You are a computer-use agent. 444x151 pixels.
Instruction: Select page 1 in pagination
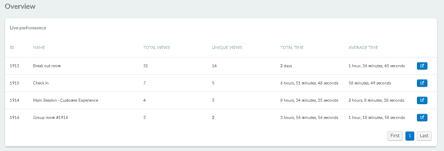[x=410, y=136]
